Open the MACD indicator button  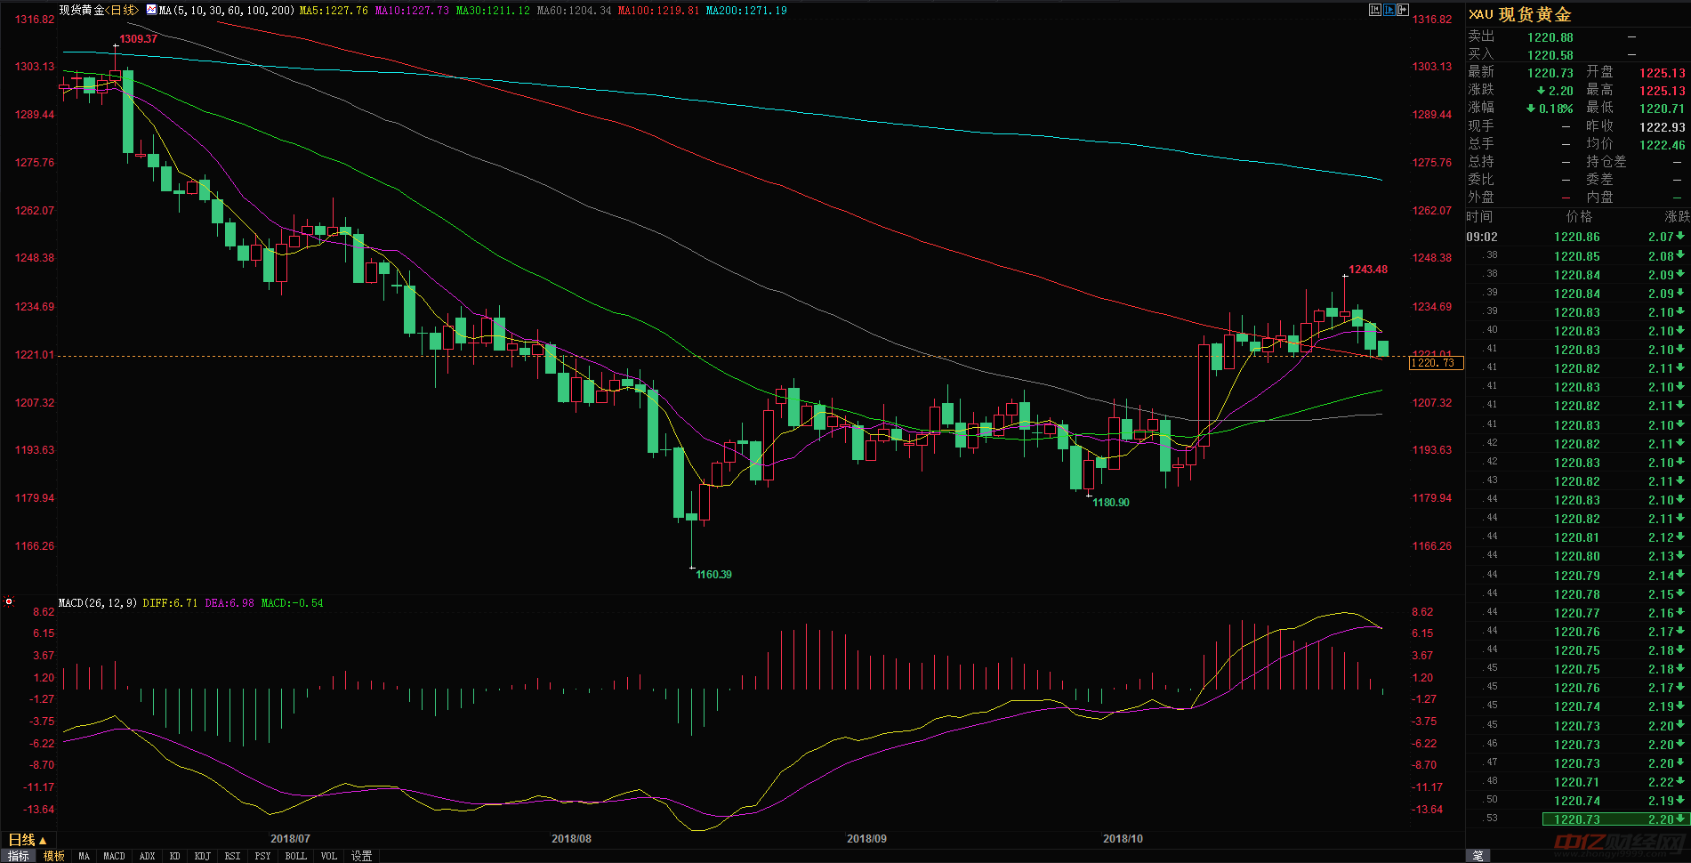(x=114, y=855)
